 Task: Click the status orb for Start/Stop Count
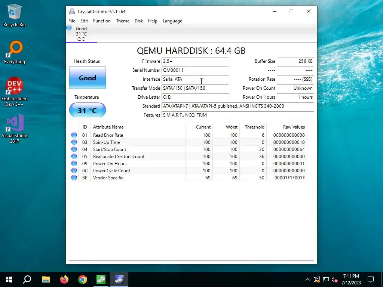point(74,149)
